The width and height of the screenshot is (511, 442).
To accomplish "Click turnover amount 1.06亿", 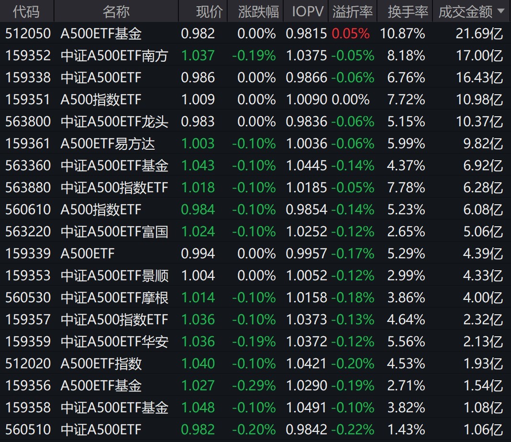I will (483, 430).
